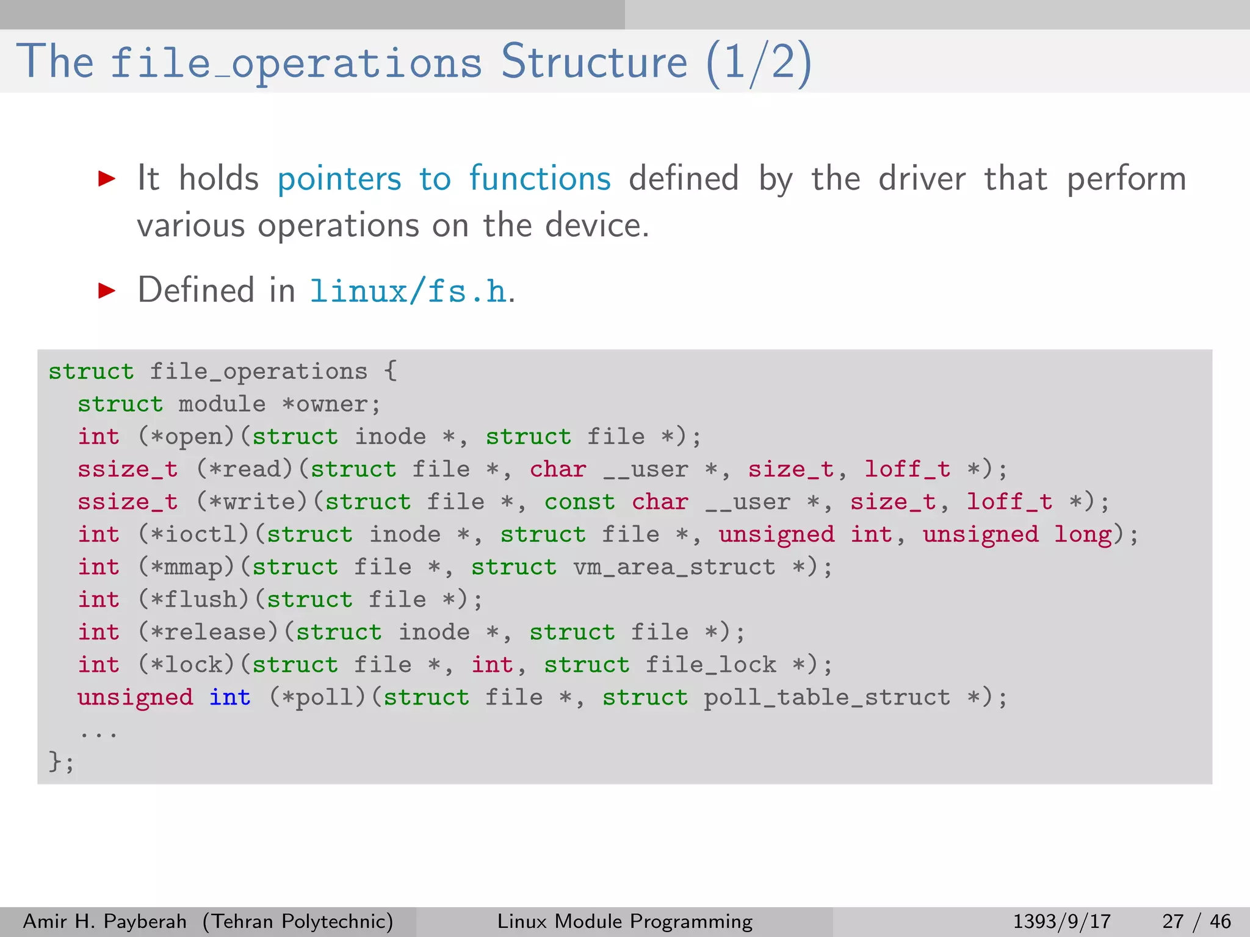Click the highlighted phrase 'pointers to functions'
The height and width of the screenshot is (937, 1250).
pos(444,178)
